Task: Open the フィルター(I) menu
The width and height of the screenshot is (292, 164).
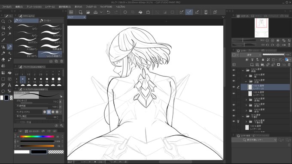Action: 91,7
